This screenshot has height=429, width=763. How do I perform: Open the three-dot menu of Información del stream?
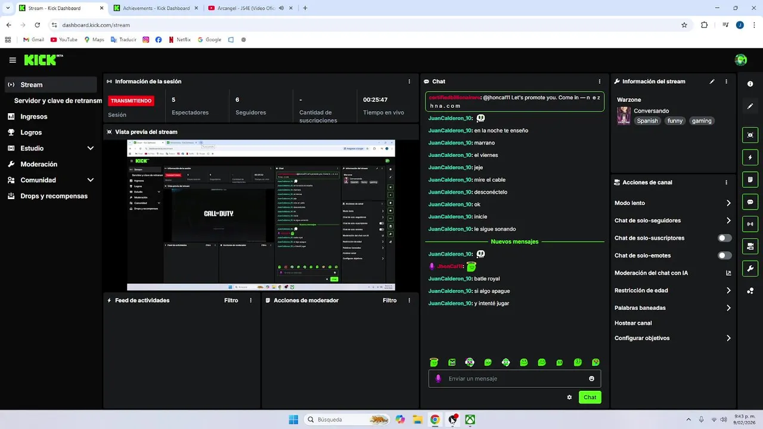726,82
